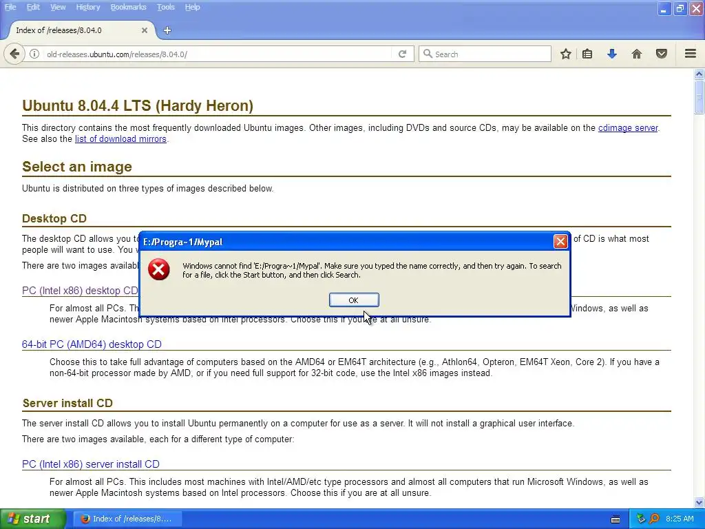This screenshot has height=529, width=705.
Task: Open the File menu
Action: click(10, 7)
